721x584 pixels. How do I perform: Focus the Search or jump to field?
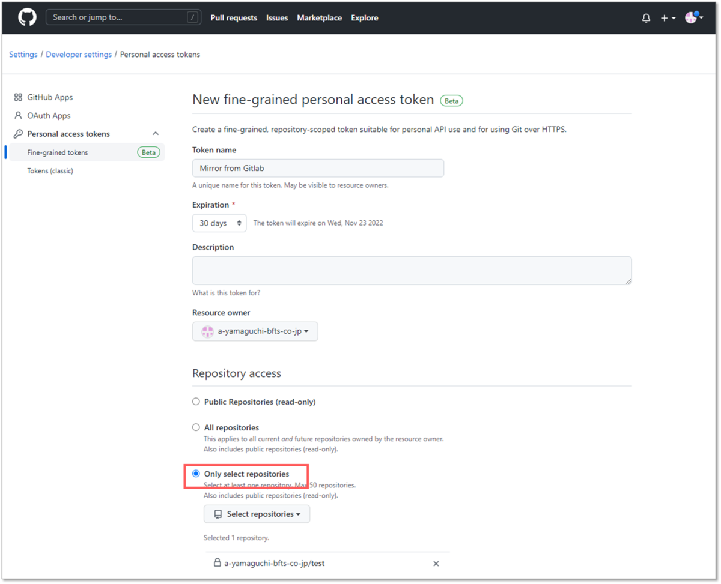pyautogui.click(x=123, y=17)
